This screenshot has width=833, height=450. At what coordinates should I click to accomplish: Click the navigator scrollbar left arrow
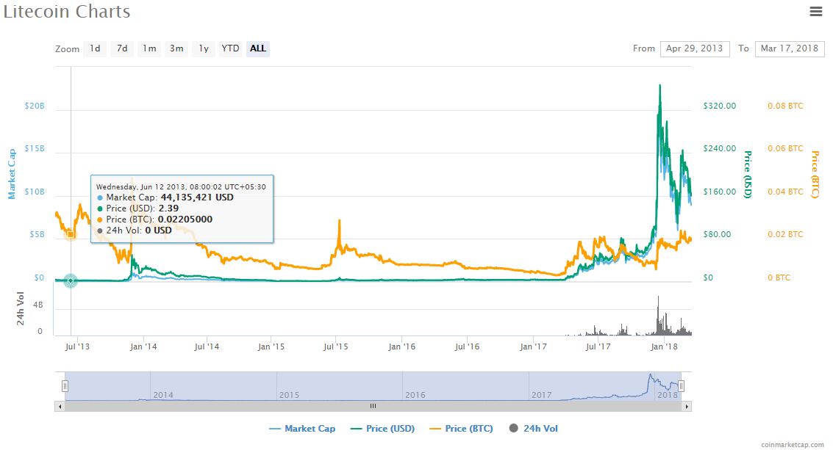[x=60, y=407]
